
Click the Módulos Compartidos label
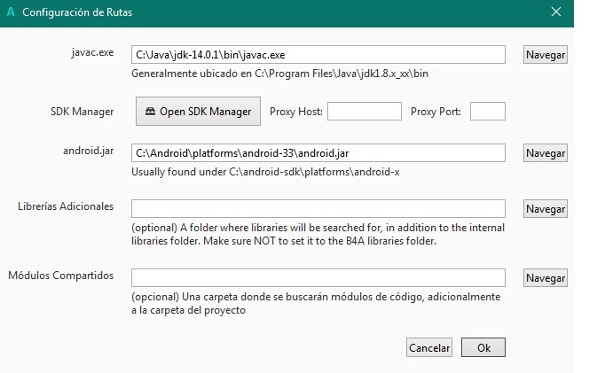pos(61,276)
